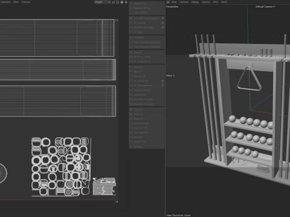Choose Fit Canvas to UV entry
This screenshot has height=217, width=290.
click(147, 61)
